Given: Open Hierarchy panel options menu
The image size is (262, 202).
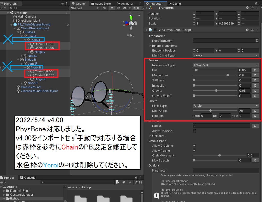Looking at the screenshot, I should tap(67, 3).
